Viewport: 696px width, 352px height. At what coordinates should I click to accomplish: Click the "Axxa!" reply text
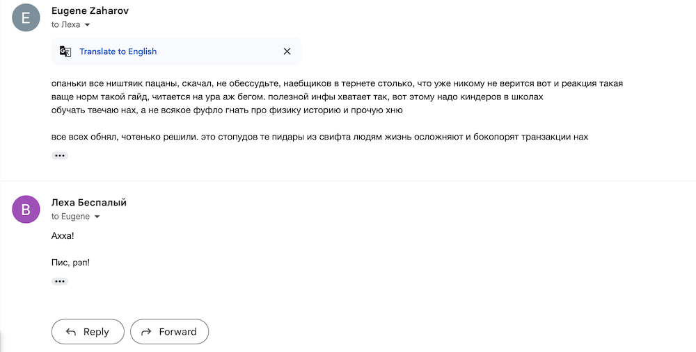[63, 236]
